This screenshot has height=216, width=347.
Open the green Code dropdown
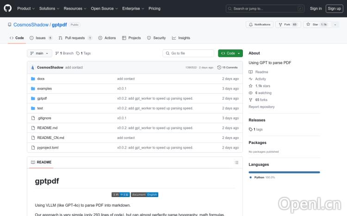click(230, 54)
